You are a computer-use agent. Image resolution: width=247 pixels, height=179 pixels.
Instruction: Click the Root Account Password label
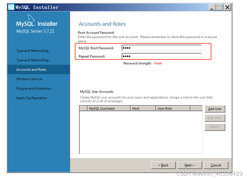click(x=96, y=33)
